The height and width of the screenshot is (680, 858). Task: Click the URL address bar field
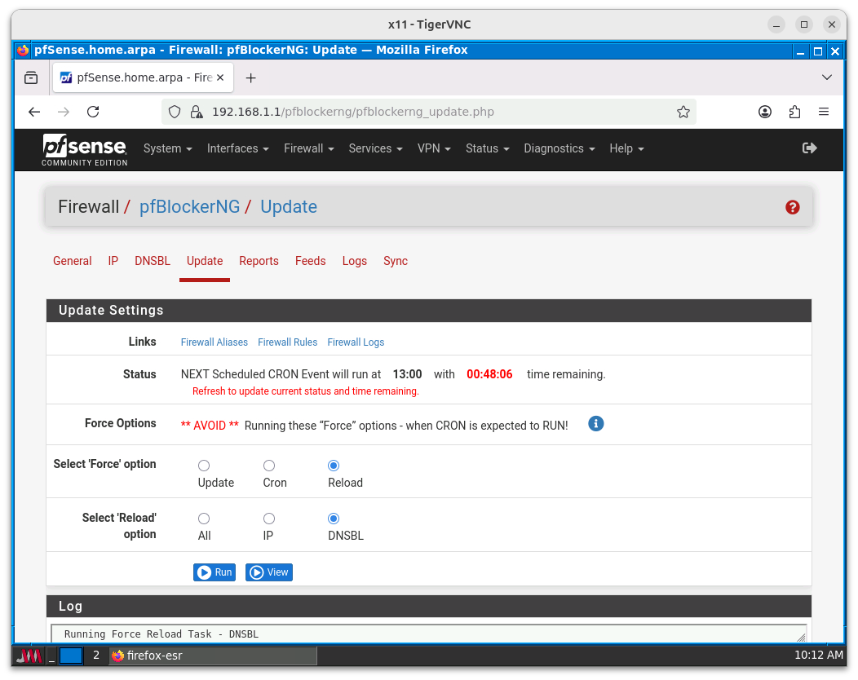click(x=428, y=112)
